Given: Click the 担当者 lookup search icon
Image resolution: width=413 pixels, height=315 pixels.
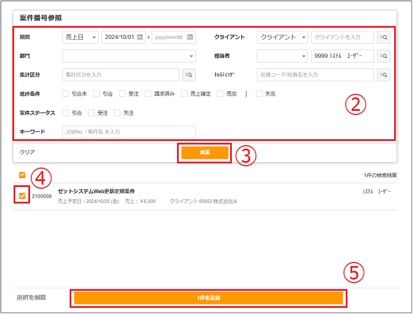Looking at the screenshot, I should tap(383, 56).
